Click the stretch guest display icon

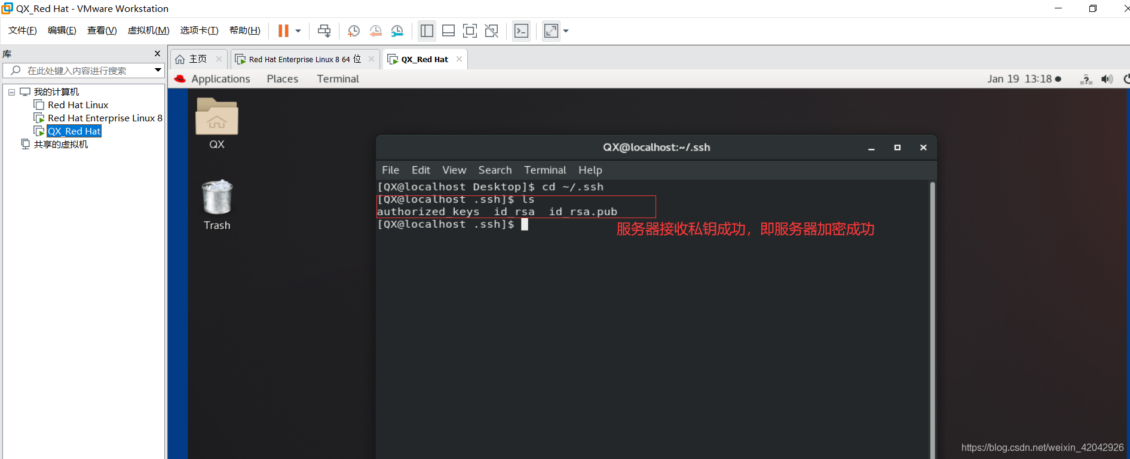551,30
